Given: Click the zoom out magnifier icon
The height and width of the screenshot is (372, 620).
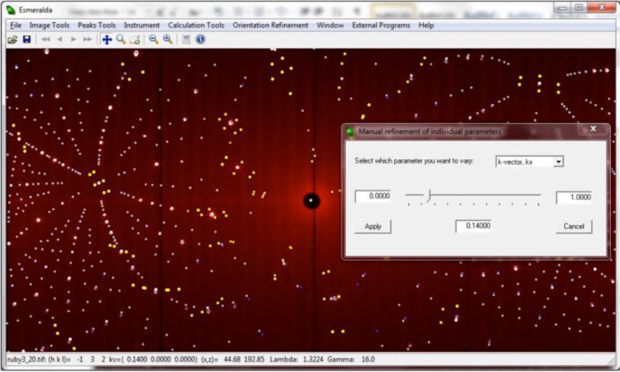Looking at the screenshot, I should pyautogui.click(x=154, y=39).
